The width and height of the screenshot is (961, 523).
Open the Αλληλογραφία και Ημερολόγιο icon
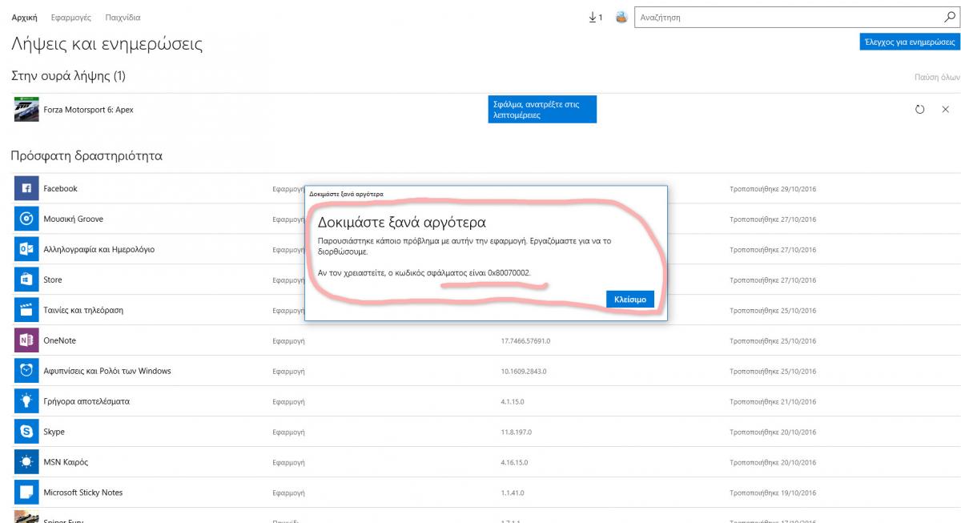tap(26, 250)
